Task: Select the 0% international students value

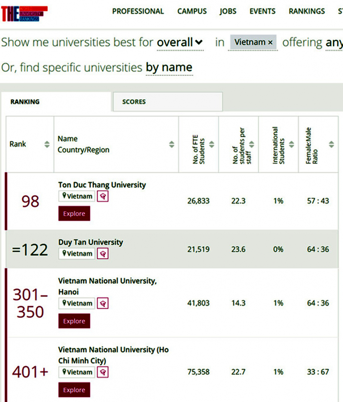Action: [278, 249]
